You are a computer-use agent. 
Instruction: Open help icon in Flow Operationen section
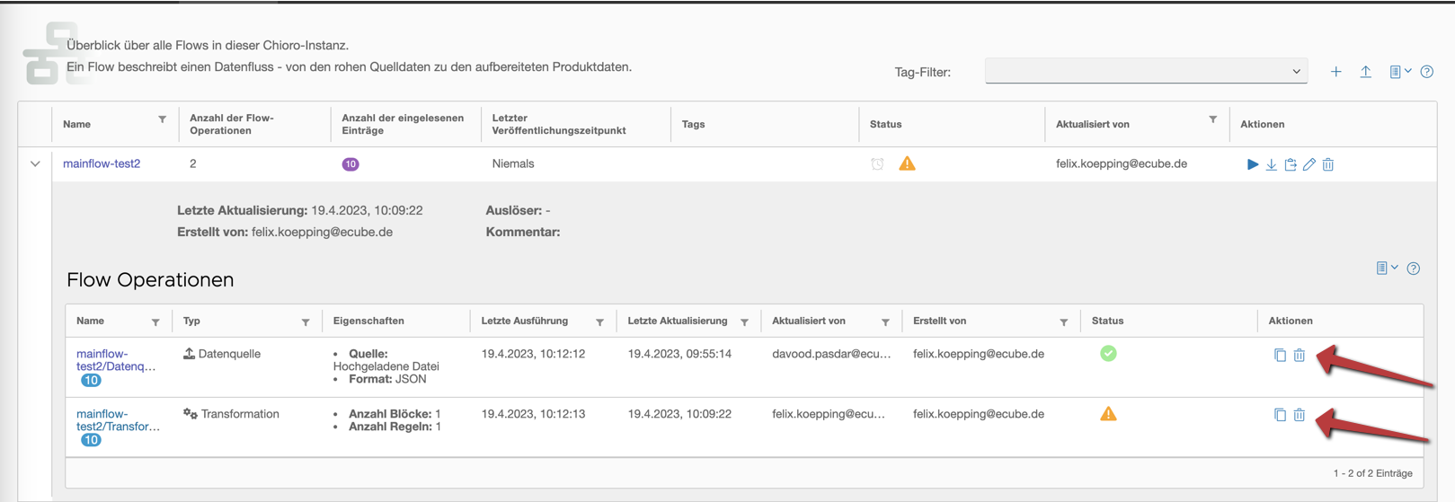click(x=1414, y=269)
